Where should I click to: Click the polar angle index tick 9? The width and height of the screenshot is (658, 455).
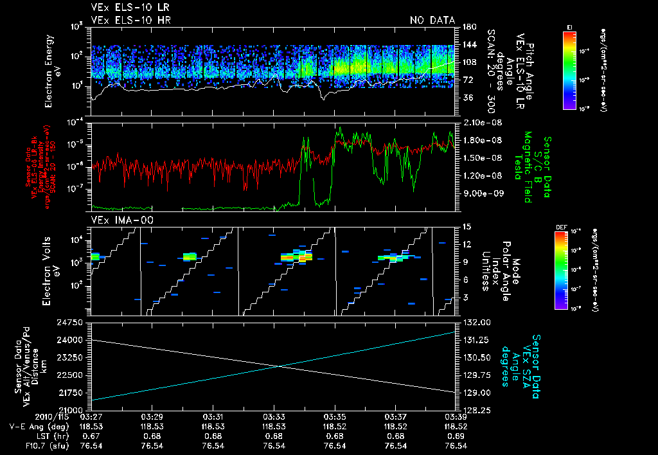coord(465,262)
